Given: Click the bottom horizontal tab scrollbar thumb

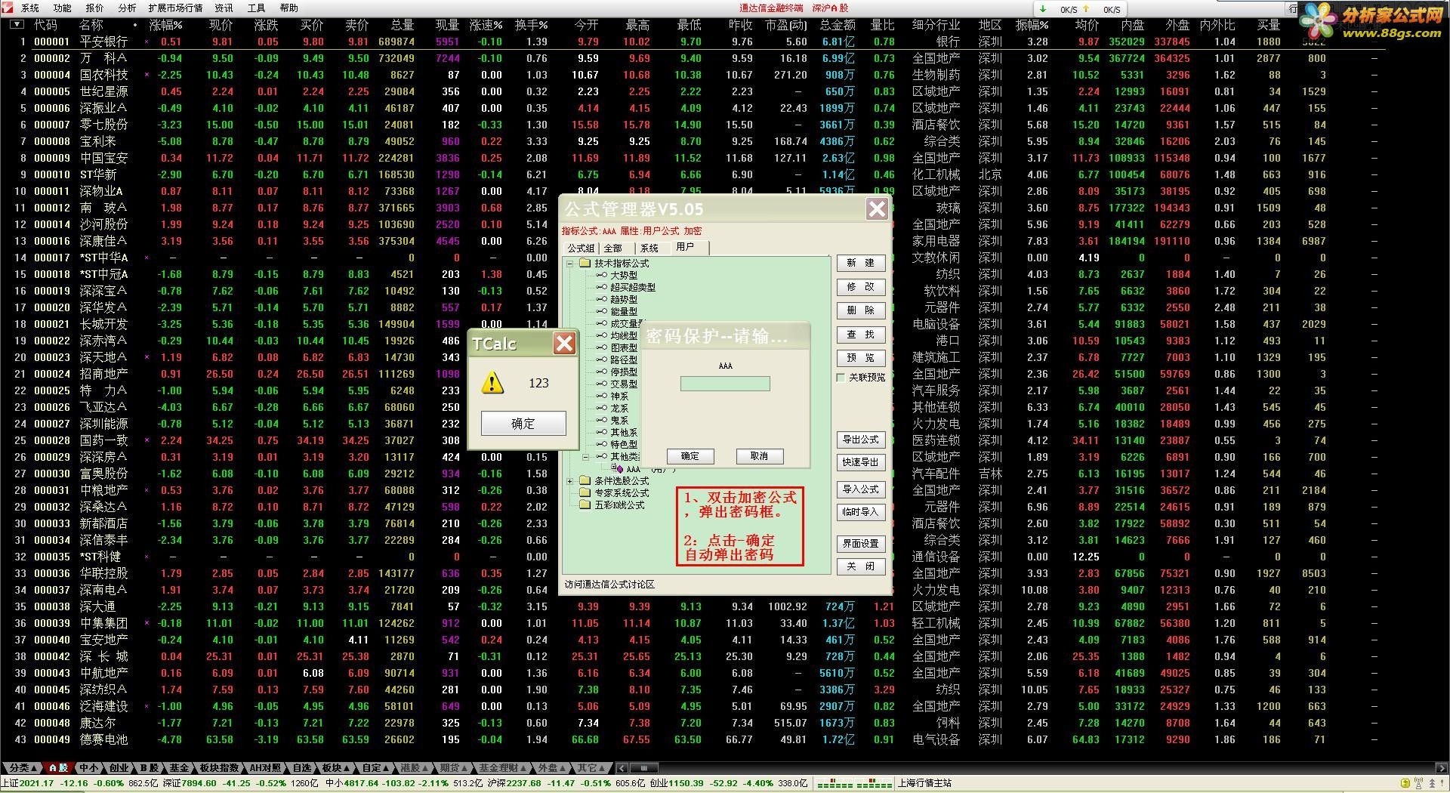Looking at the screenshot, I should tap(644, 768).
